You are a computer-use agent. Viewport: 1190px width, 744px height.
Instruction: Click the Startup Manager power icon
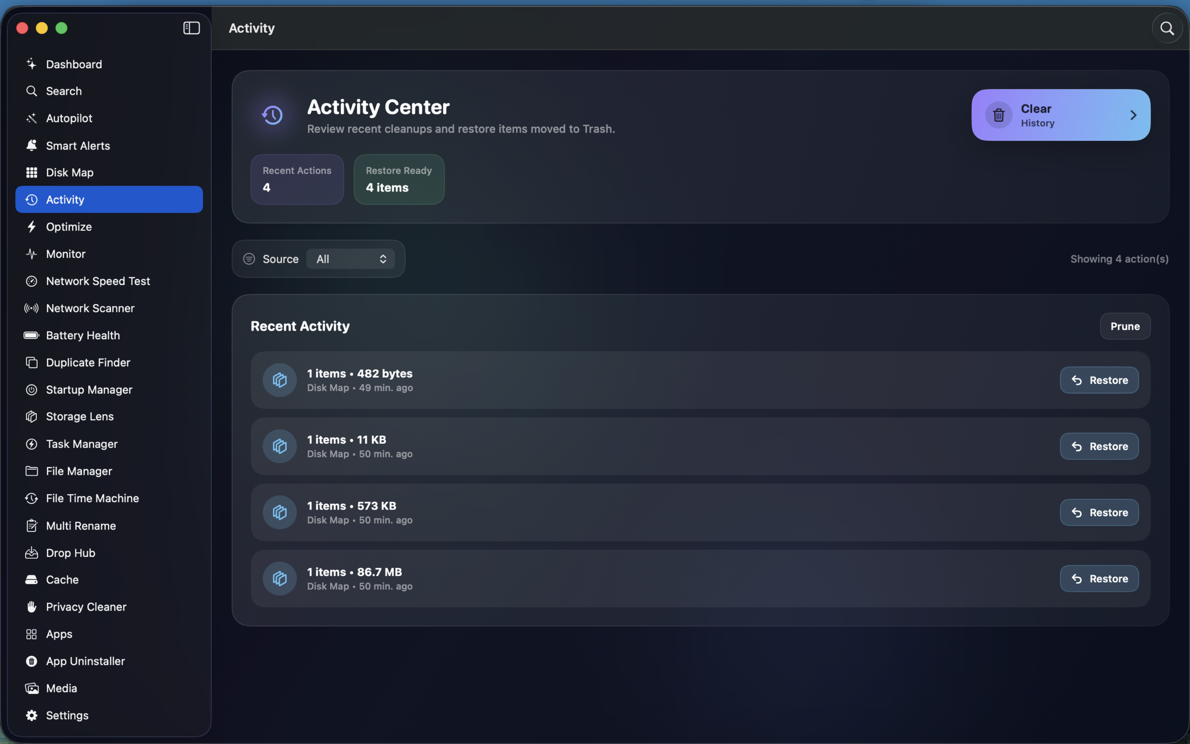(x=32, y=390)
